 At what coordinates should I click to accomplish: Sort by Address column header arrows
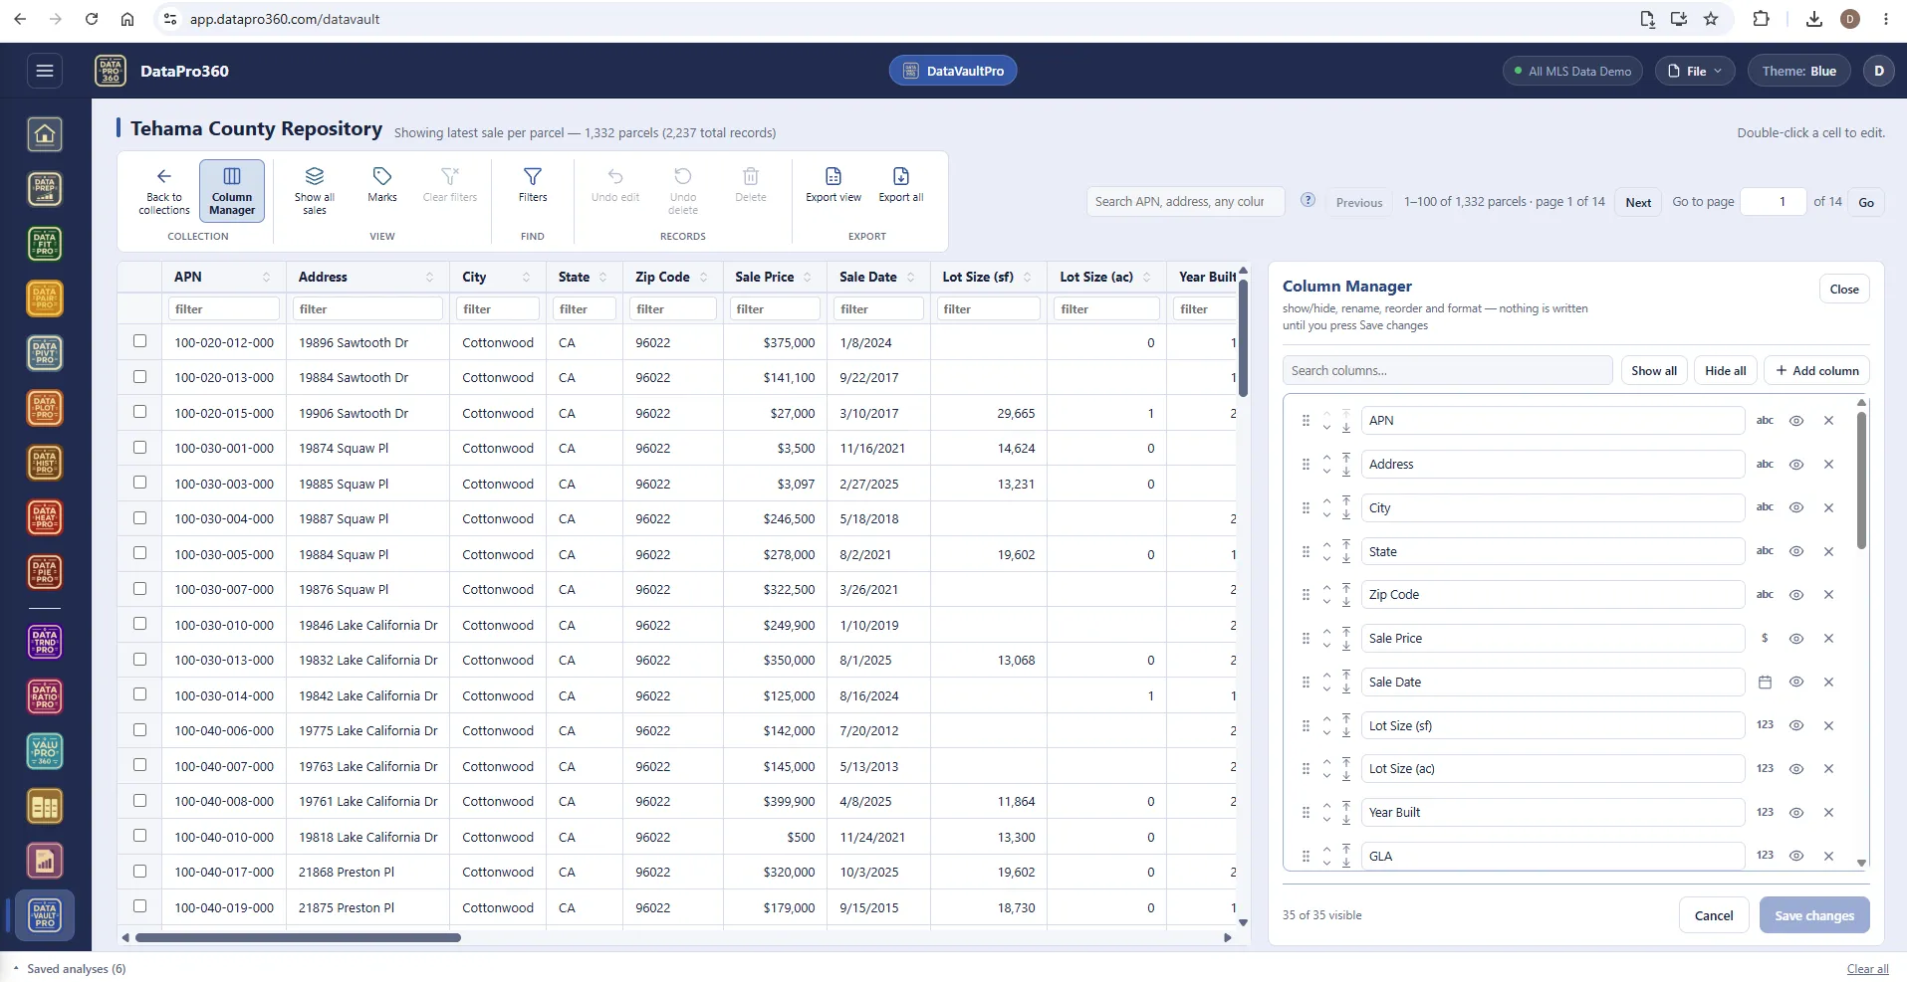click(429, 278)
